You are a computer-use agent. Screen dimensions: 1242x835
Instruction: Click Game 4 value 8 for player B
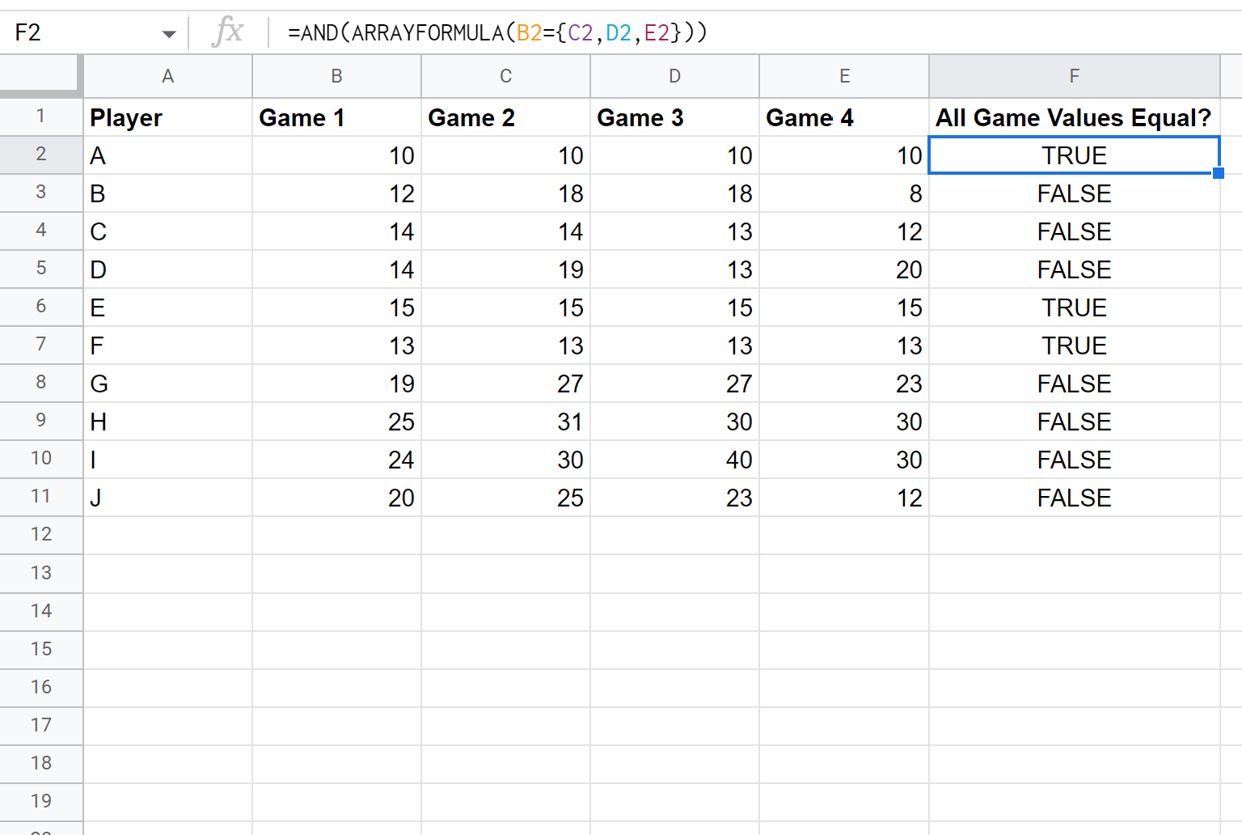(x=844, y=193)
